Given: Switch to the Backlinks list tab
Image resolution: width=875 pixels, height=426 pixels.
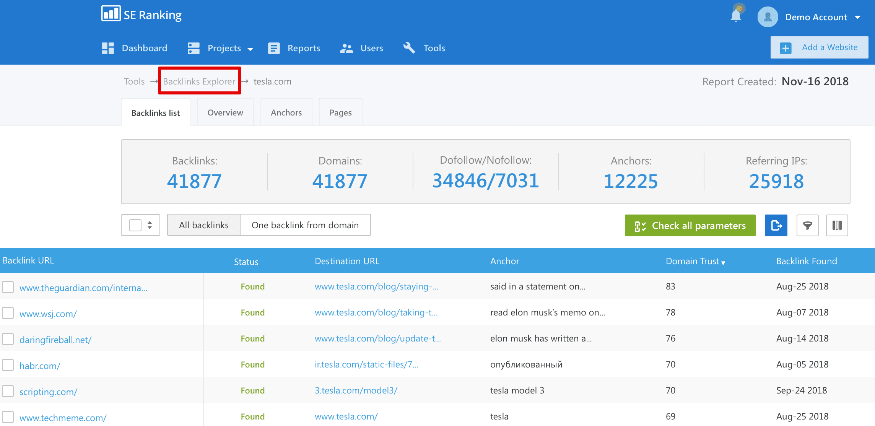Looking at the screenshot, I should (x=156, y=112).
